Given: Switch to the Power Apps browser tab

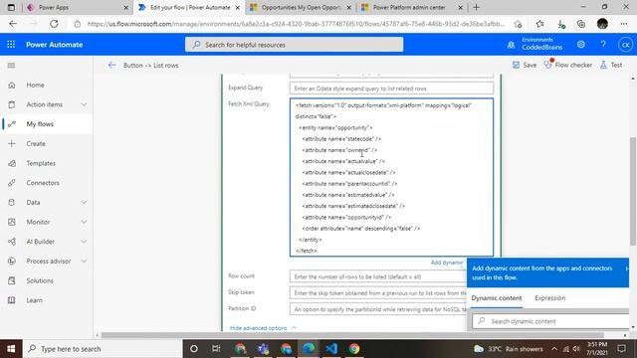Looking at the screenshot, I should click(x=77, y=7).
